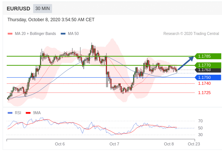Click the RSI 70 level label

[x=200, y=121]
